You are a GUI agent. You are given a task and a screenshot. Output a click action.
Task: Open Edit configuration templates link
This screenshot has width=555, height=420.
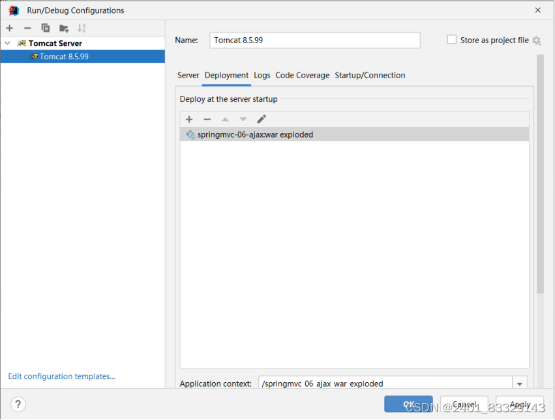click(x=62, y=376)
